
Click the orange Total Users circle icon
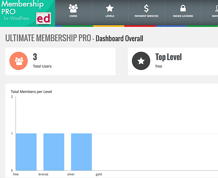[18, 61]
